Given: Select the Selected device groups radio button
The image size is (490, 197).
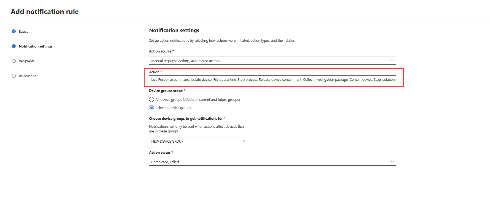Looking at the screenshot, I should coord(151,108).
